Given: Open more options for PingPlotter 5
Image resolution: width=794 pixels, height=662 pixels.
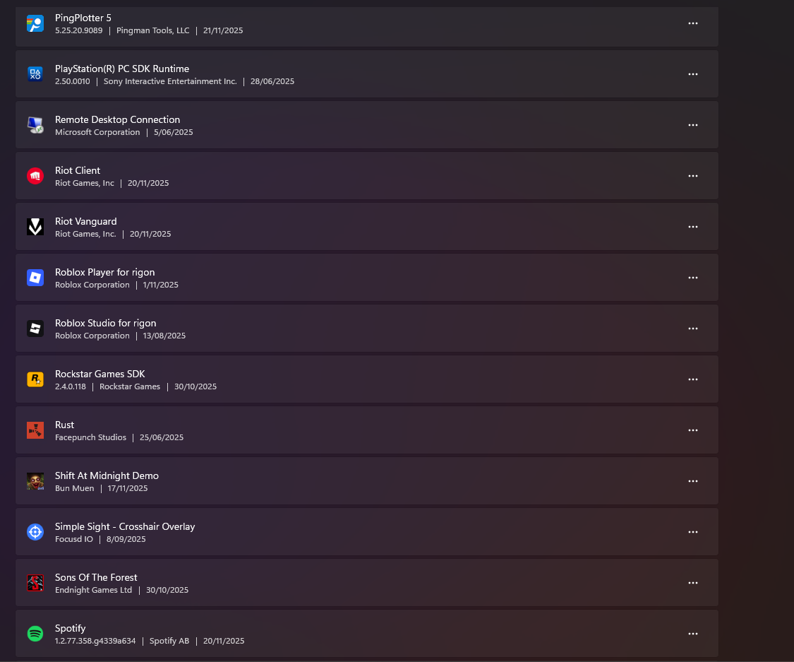Looking at the screenshot, I should coord(693,23).
